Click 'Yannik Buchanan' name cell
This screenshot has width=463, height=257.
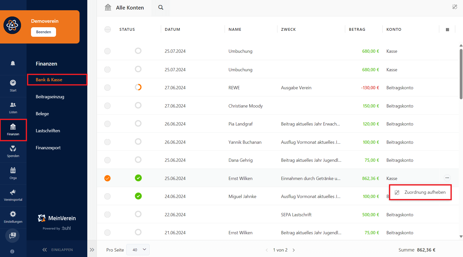click(x=245, y=142)
